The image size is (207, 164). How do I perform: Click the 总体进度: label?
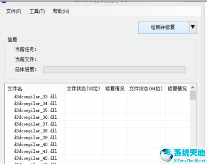[26, 69]
